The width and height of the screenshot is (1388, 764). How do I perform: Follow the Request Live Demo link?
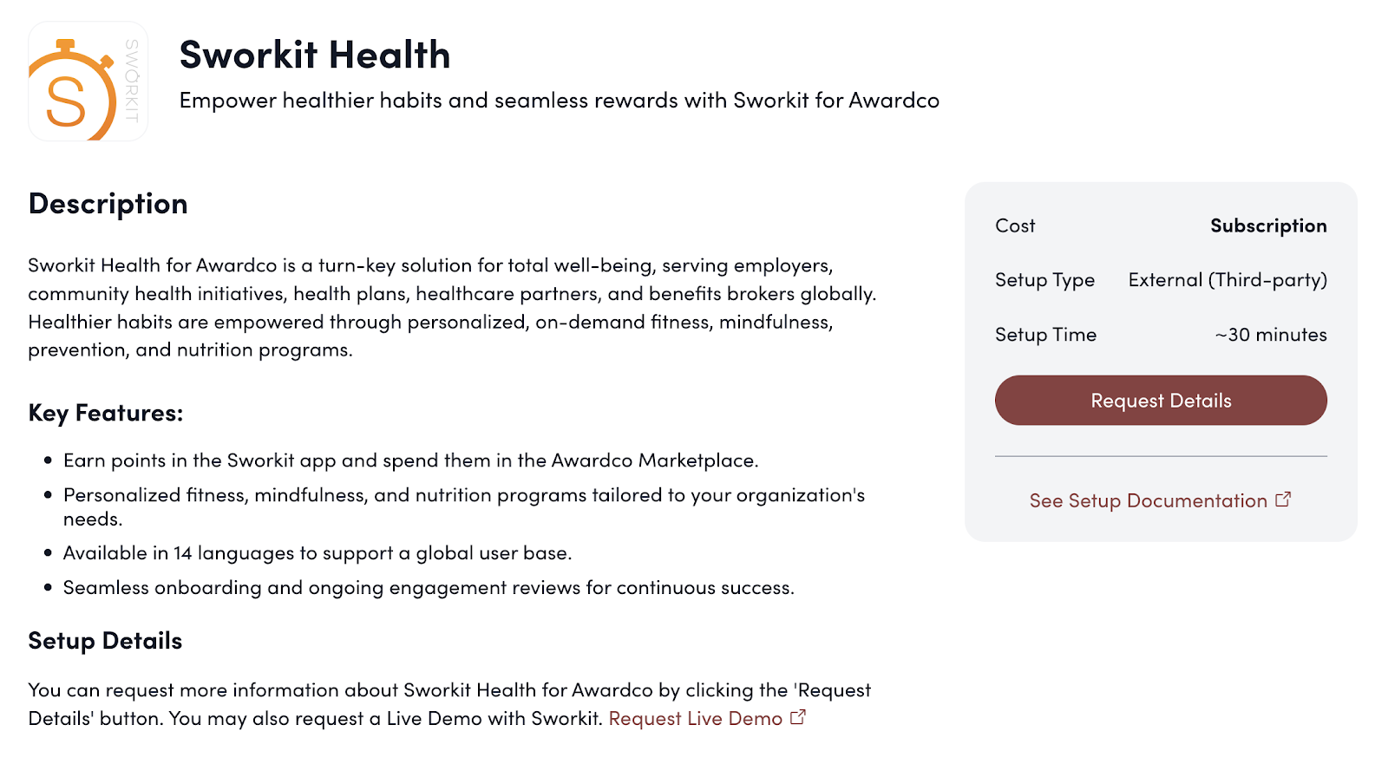(x=695, y=718)
